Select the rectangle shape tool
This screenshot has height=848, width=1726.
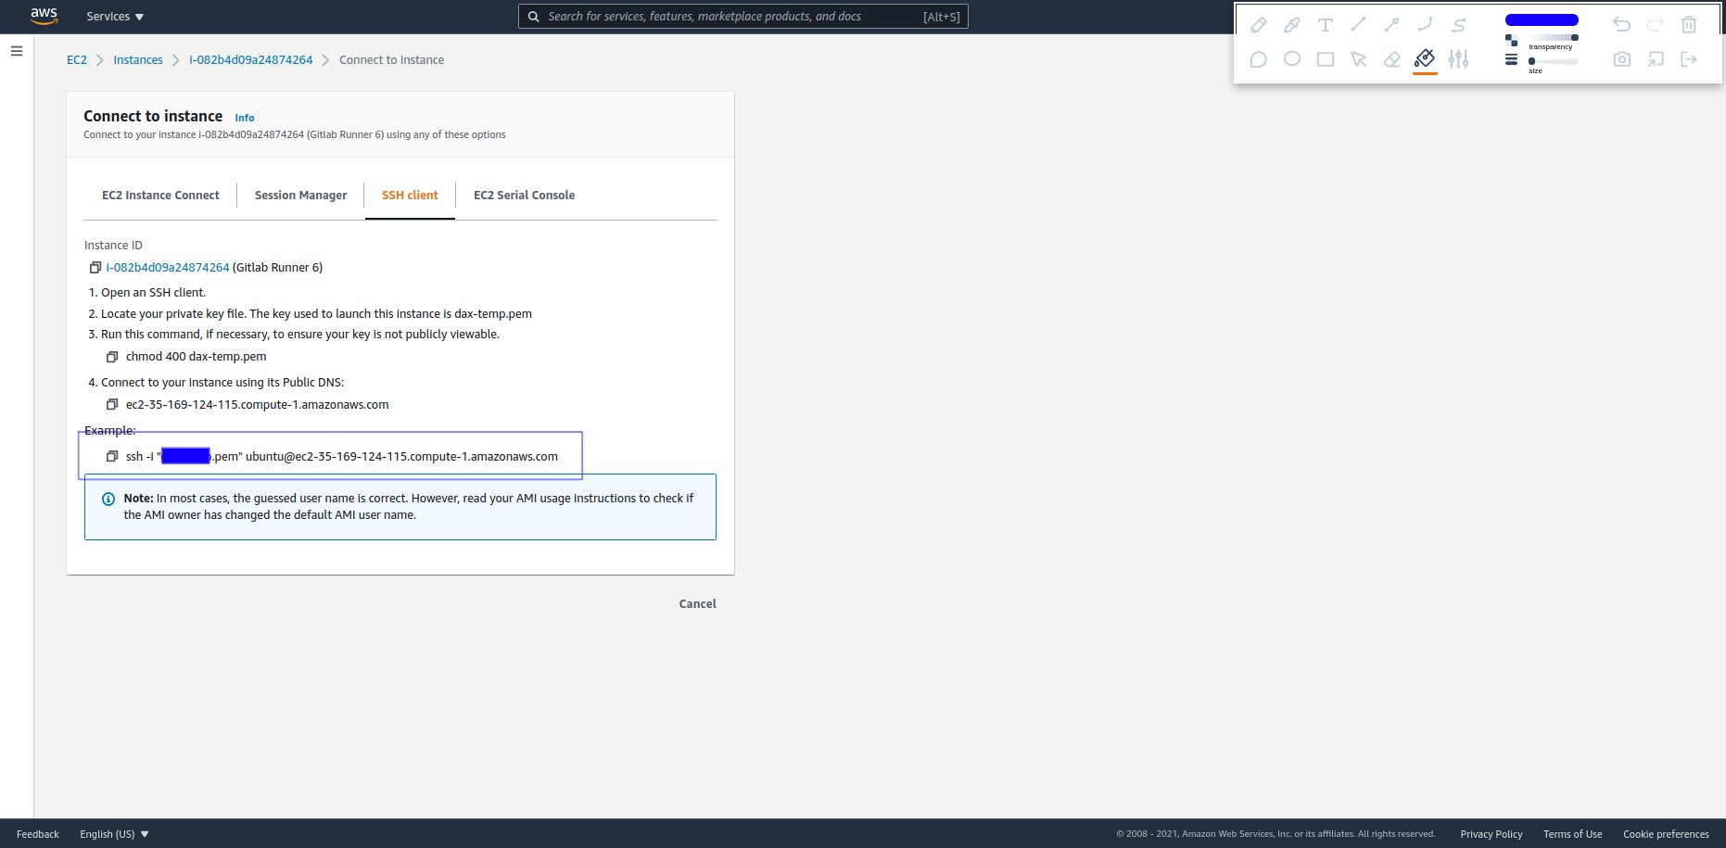click(x=1325, y=59)
